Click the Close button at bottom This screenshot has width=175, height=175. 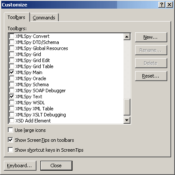pos(56,166)
